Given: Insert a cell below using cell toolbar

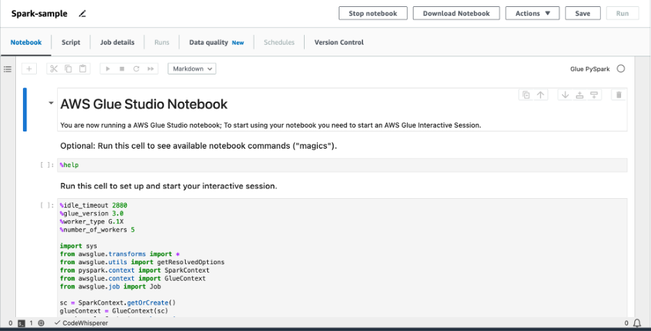Looking at the screenshot, I should (x=594, y=95).
